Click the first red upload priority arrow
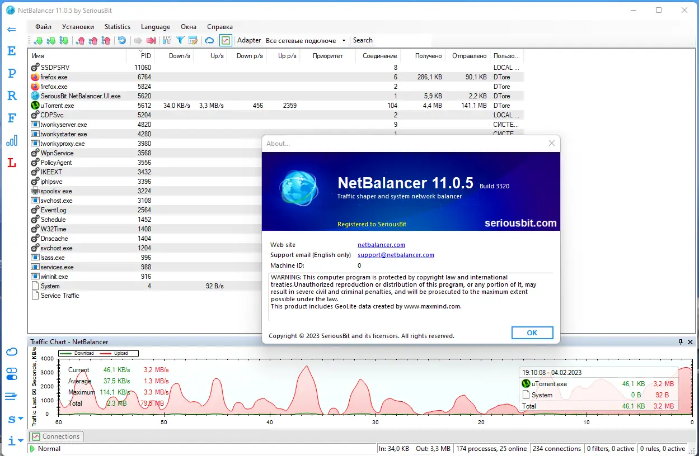 click(81, 40)
